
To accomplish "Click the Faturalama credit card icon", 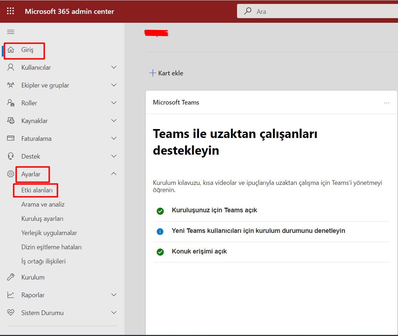I will pyautogui.click(x=11, y=138).
